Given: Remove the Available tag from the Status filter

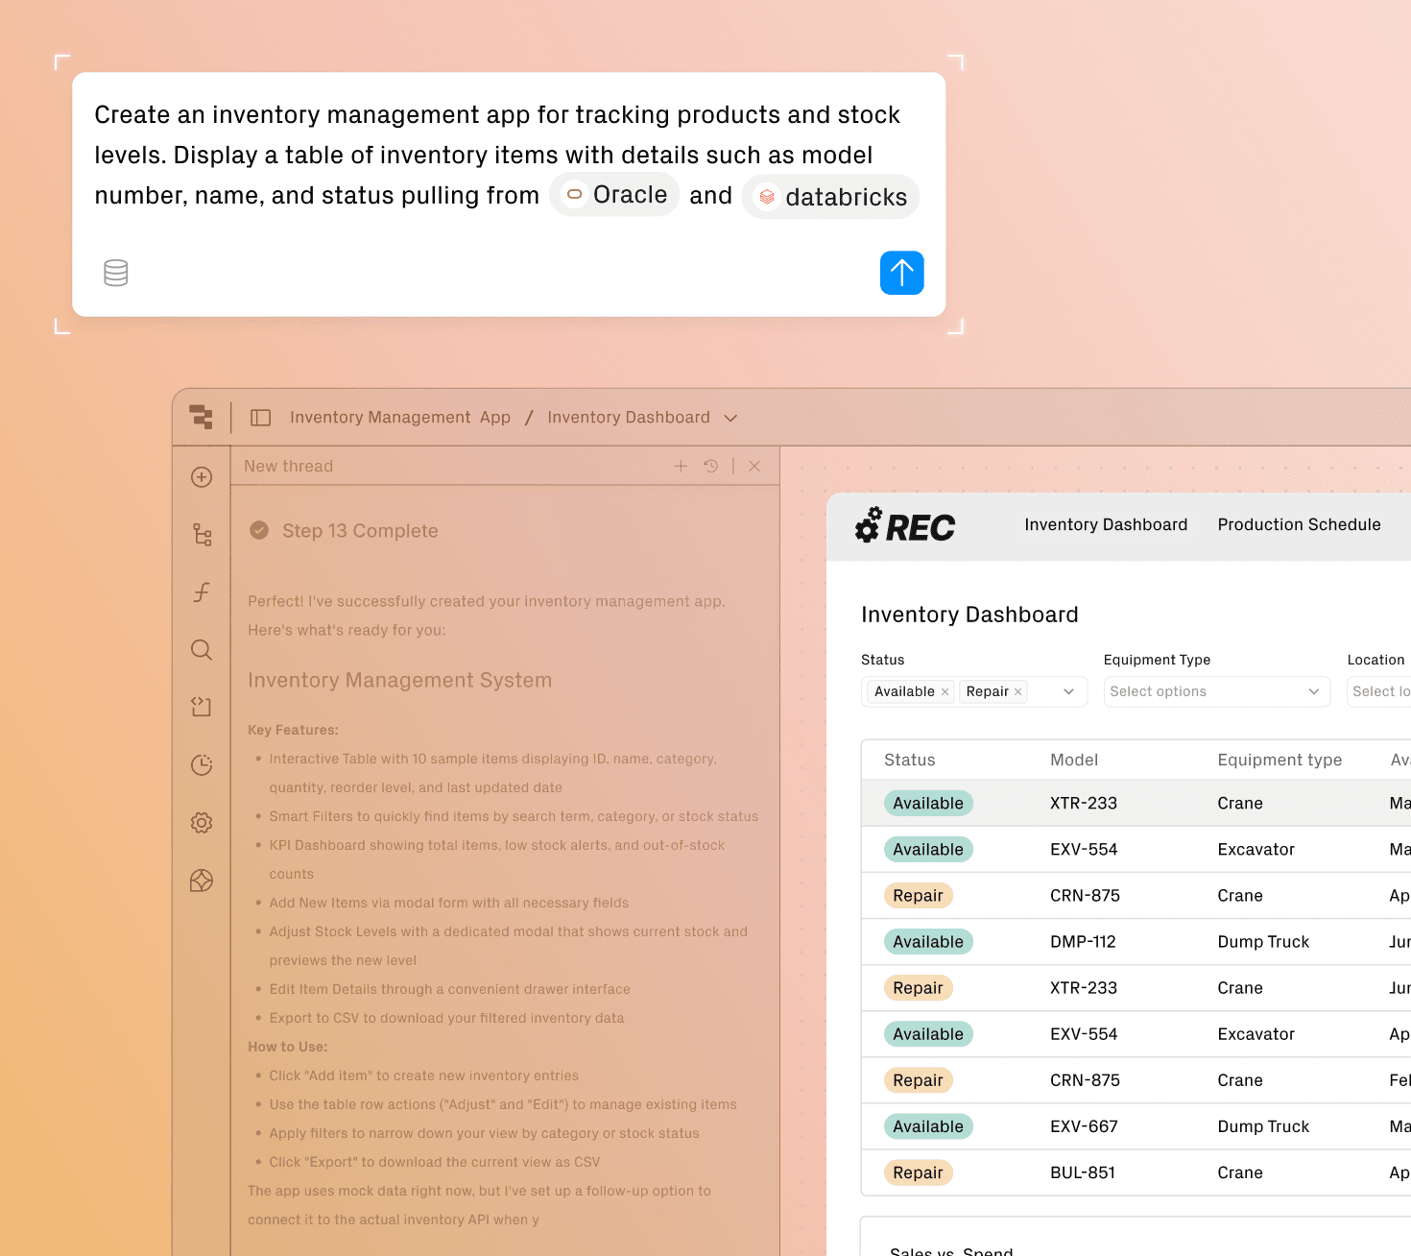Looking at the screenshot, I should [945, 691].
